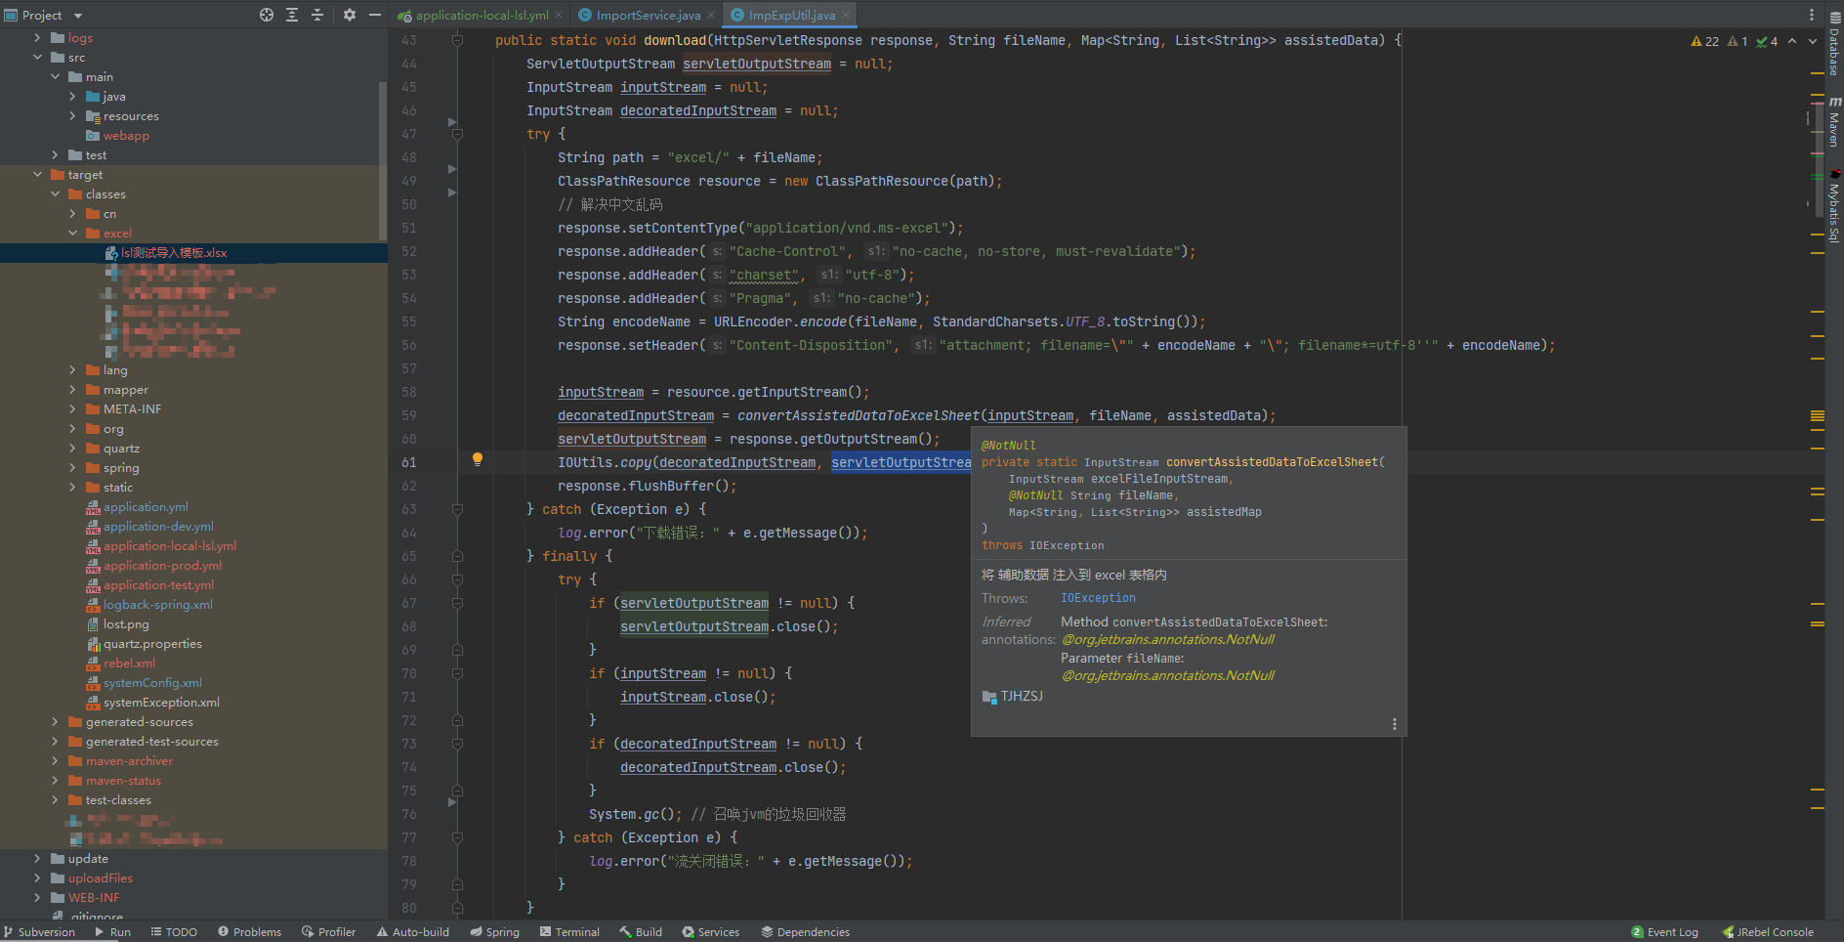Viewport: 1844px width, 942px height.
Task: Toggle code fold at line 43
Action: pos(457,40)
